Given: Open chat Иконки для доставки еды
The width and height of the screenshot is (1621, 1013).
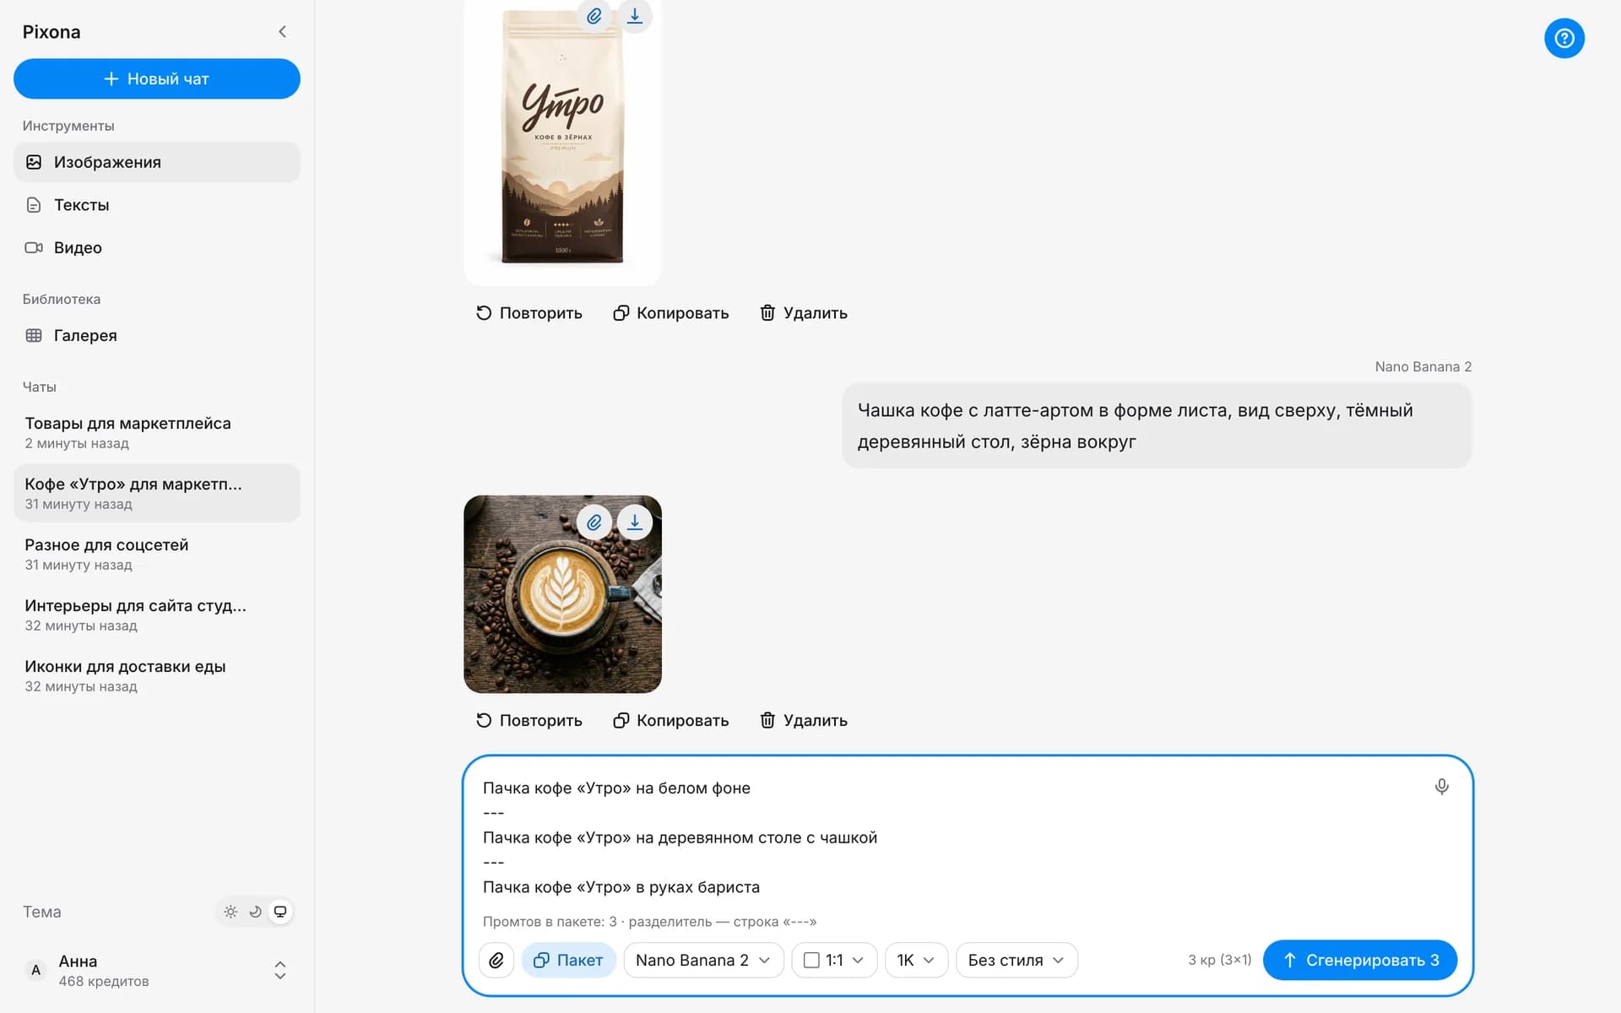Looking at the screenshot, I should (x=157, y=675).
